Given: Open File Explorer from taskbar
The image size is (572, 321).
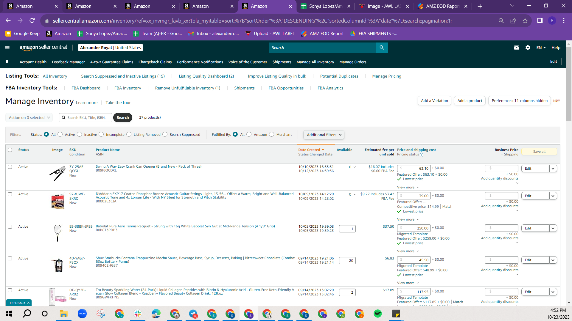Looking at the screenshot, I should [64, 314].
